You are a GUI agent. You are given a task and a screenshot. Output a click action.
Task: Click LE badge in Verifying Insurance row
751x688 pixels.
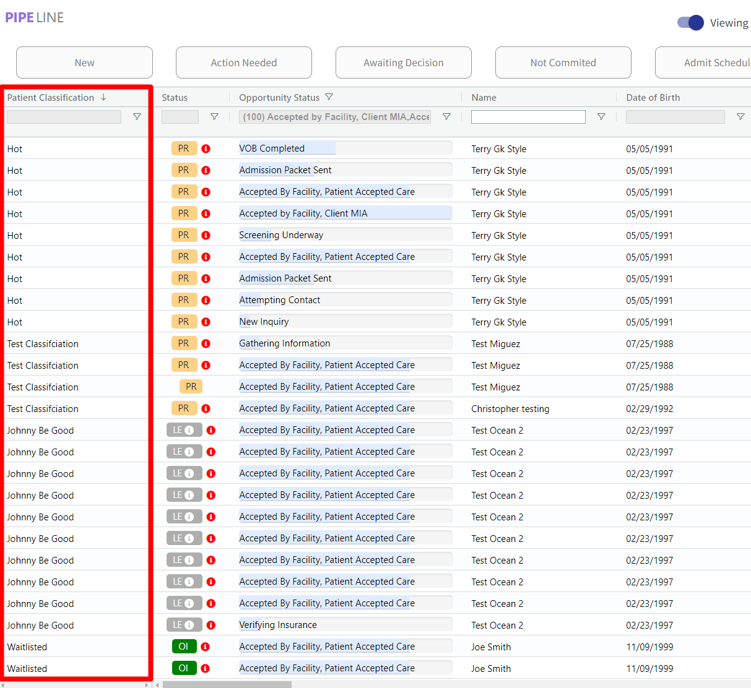(184, 625)
